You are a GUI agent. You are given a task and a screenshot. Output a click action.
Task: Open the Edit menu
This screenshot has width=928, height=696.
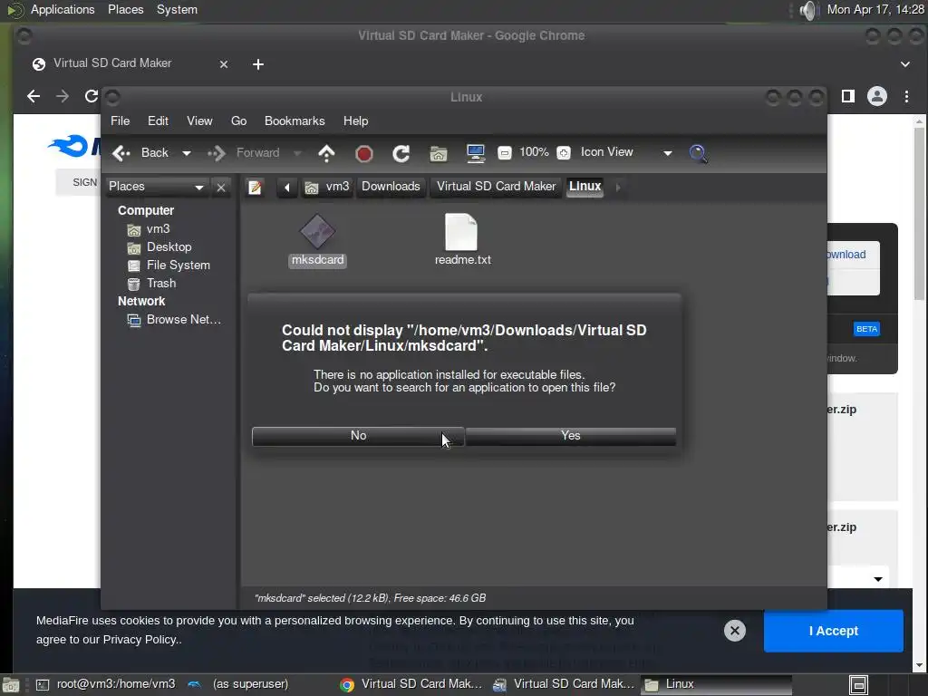pos(158,121)
